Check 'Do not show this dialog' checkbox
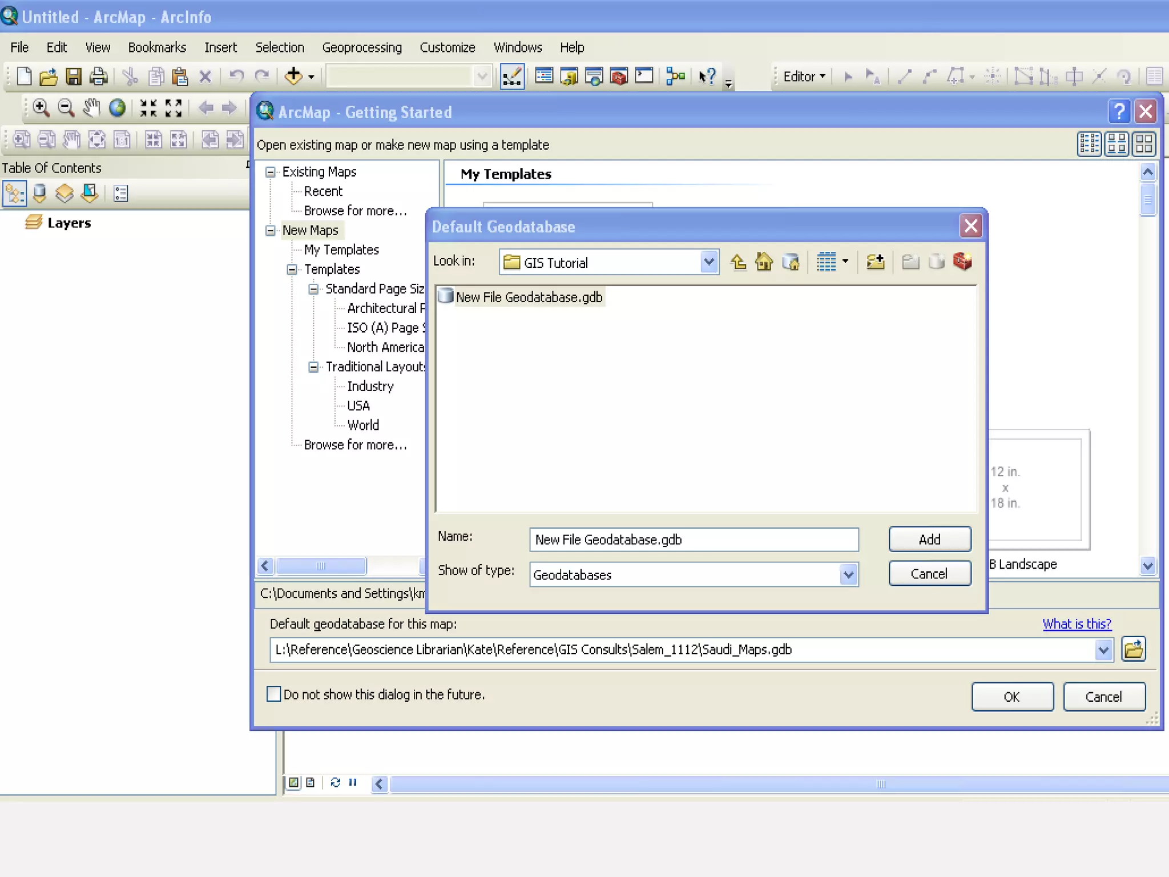 click(x=274, y=694)
